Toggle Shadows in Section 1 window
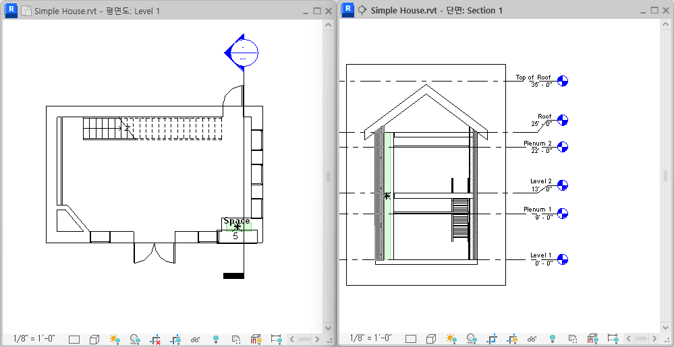This screenshot has height=347, width=674. [x=472, y=340]
